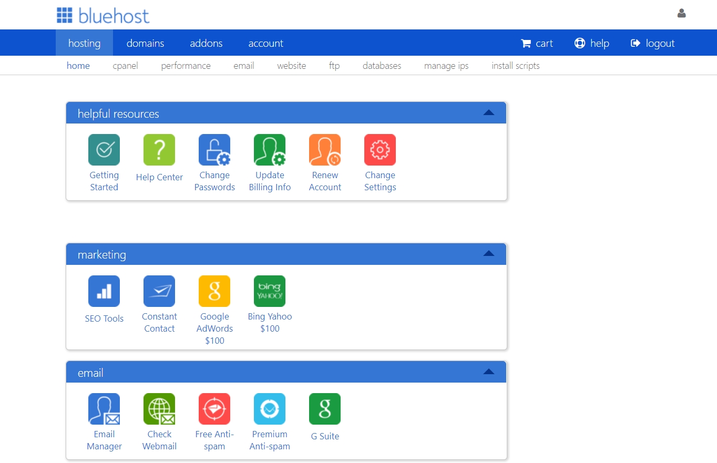Click the Premium Anti-spam text link
This screenshot has width=717, height=463.
(x=270, y=440)
